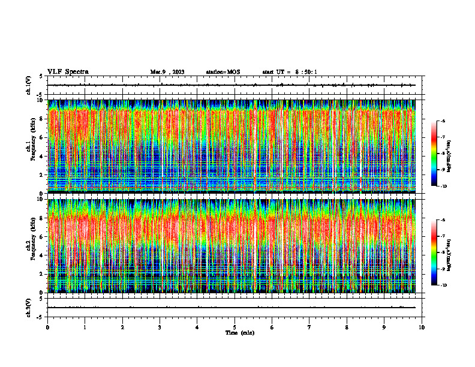This screenshot has width=475, height=367.
Task: Click time axis tick label "1"
Action: pyautogui.click(x=85, y=327)
